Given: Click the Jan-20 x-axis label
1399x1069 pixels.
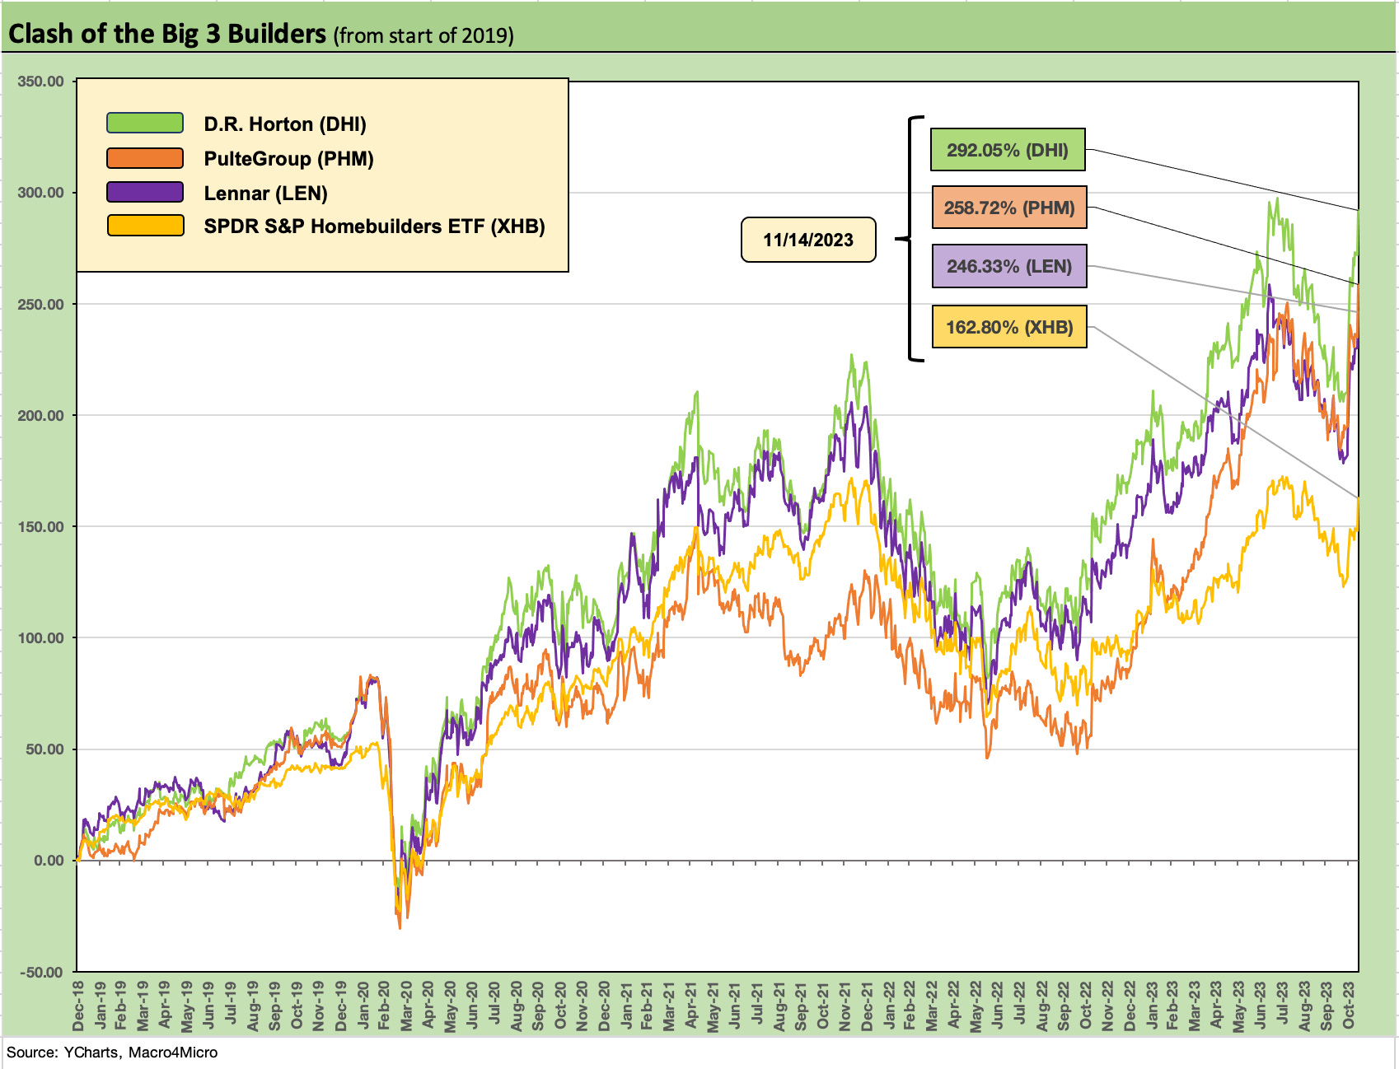Looking at the screenshot, I should [363, 1006].
